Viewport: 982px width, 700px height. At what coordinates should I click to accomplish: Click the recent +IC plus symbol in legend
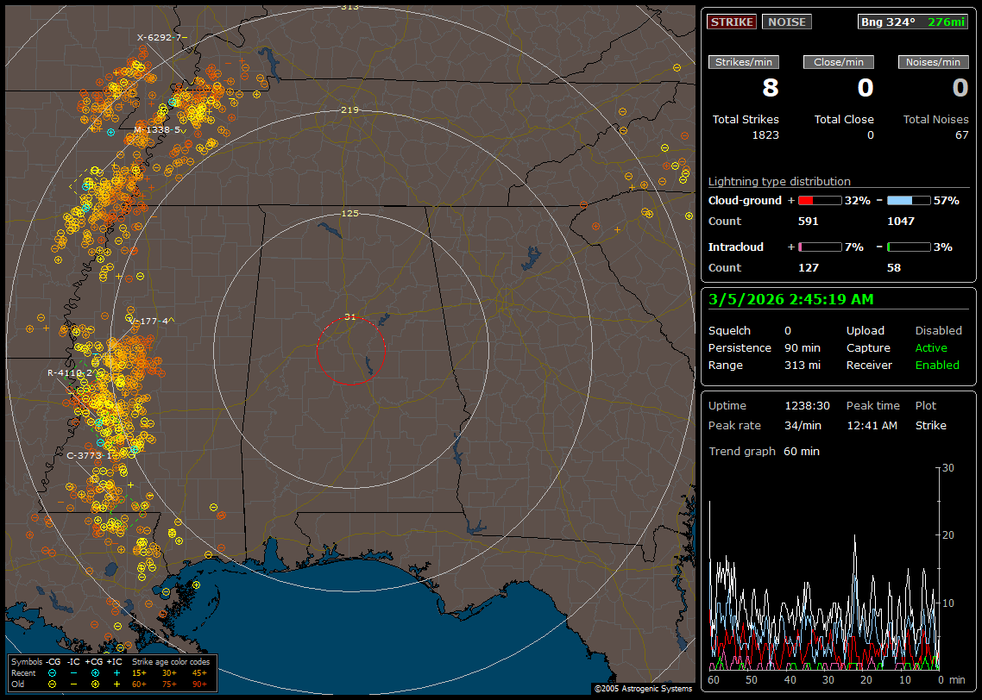[116, 672]
